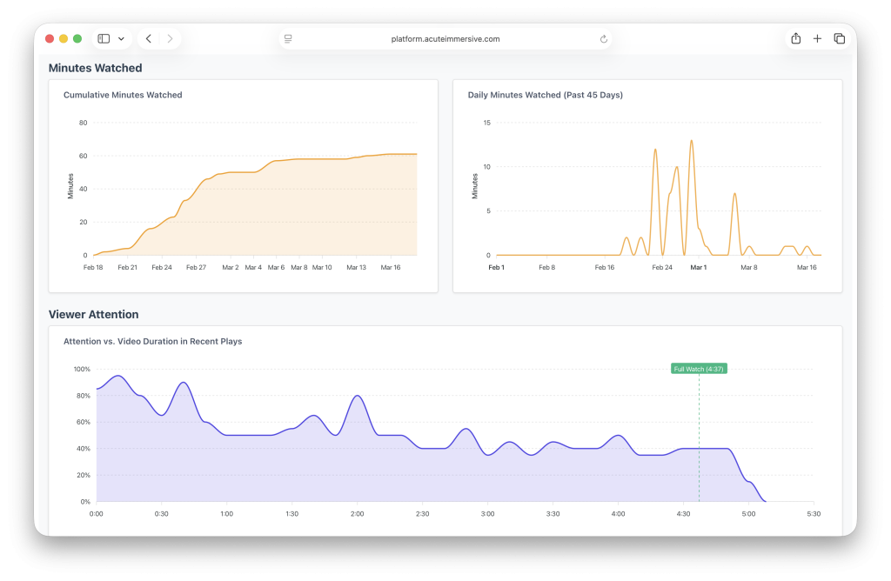The image size is (891, 581).
Task: Open a new tab with the plus icon
Action: 817,38
